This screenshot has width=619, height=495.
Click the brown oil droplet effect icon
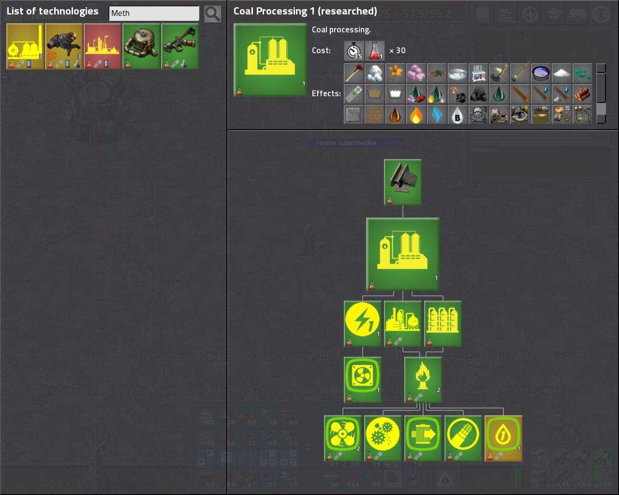[395, 115]
